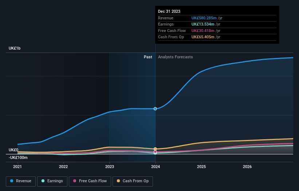
Task: Click the UK£13.534m earnings value
Action: click(203, 24)
